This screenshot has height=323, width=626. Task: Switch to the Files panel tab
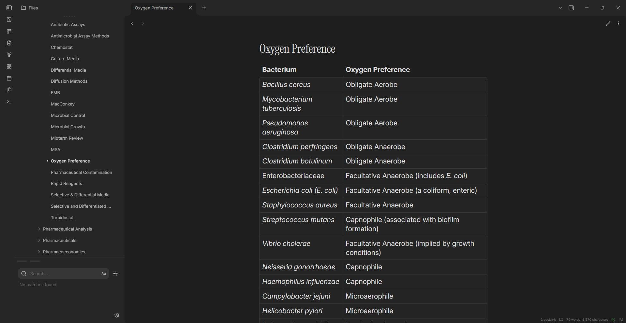(x=29, y=8)
